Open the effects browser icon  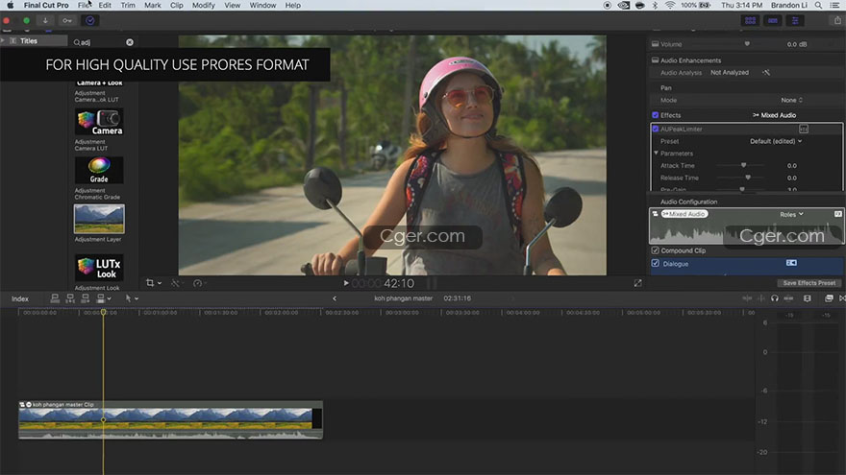click(829, 298)
